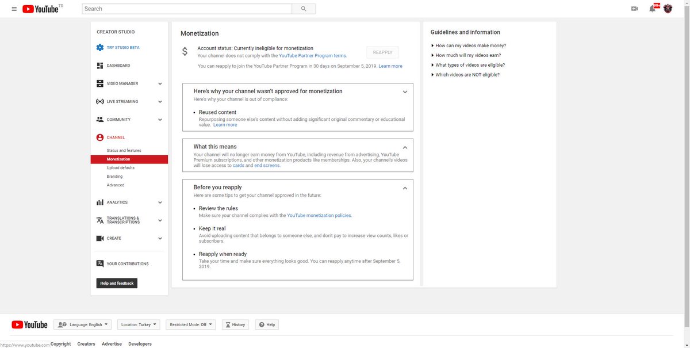The width and height of the screenshot is (690, 348).
Task: Open the account avatar menu
Action: (668, 9)
